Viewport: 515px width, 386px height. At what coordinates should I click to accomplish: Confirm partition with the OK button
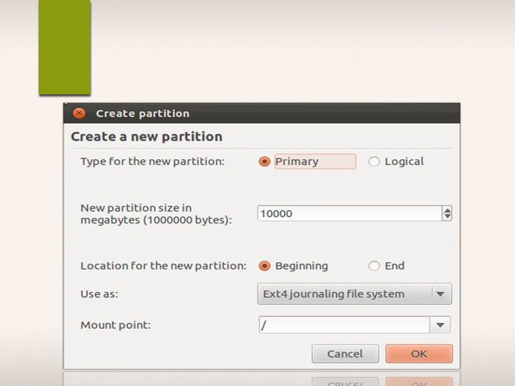click(x=419, y=354)
